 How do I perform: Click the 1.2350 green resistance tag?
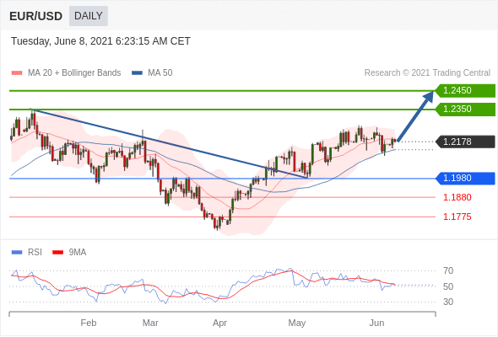465,109
